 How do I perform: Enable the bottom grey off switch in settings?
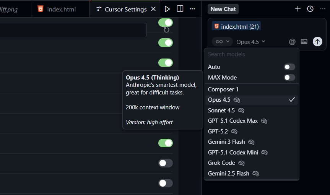point(166,183)
